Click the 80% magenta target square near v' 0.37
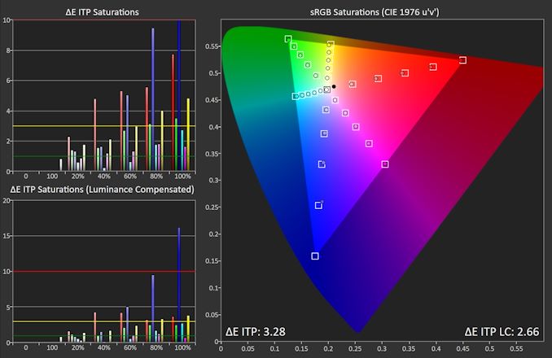552x358 pixels. (x=369, y=143)
